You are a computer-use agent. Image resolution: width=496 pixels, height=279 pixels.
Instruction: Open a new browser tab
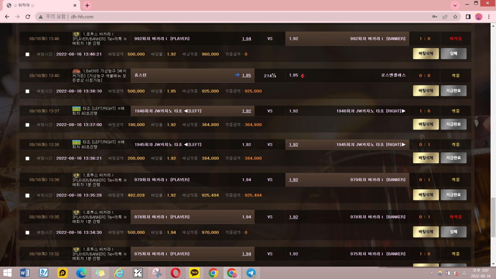87,5
